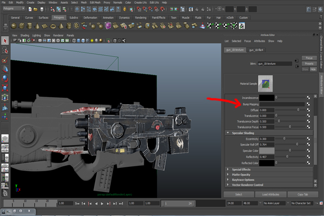Select the Lasso tool in toolbox
This screenshot has height=216, width=324.
(x=5, y=50)
